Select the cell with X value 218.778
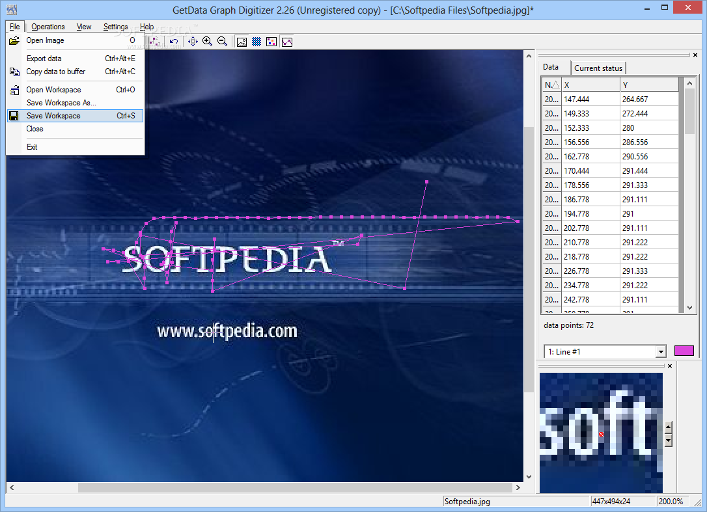707x512 pixels. click(x=590, y=257)
